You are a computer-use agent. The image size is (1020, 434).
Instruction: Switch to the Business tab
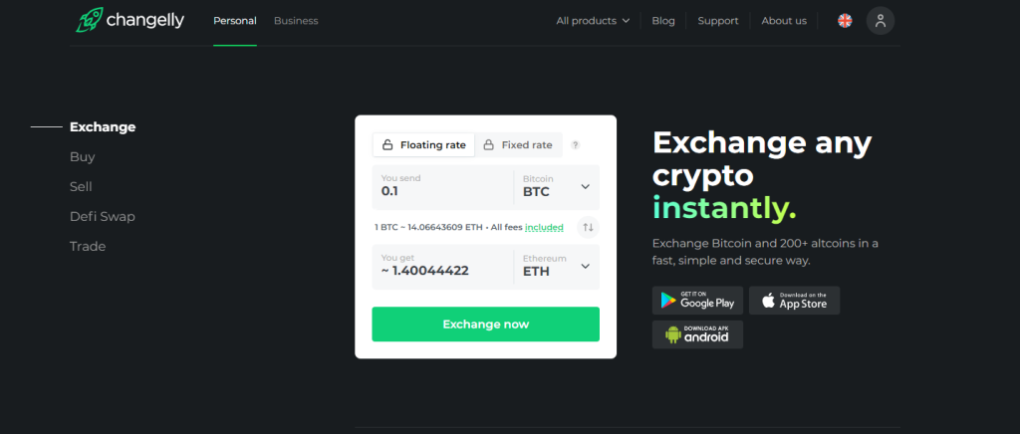tap(296, 21)
